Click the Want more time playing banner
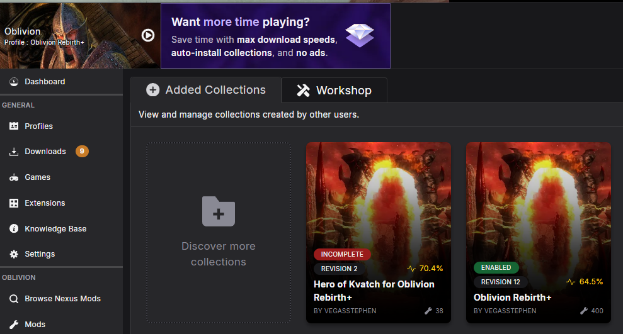 click(275, 36)
